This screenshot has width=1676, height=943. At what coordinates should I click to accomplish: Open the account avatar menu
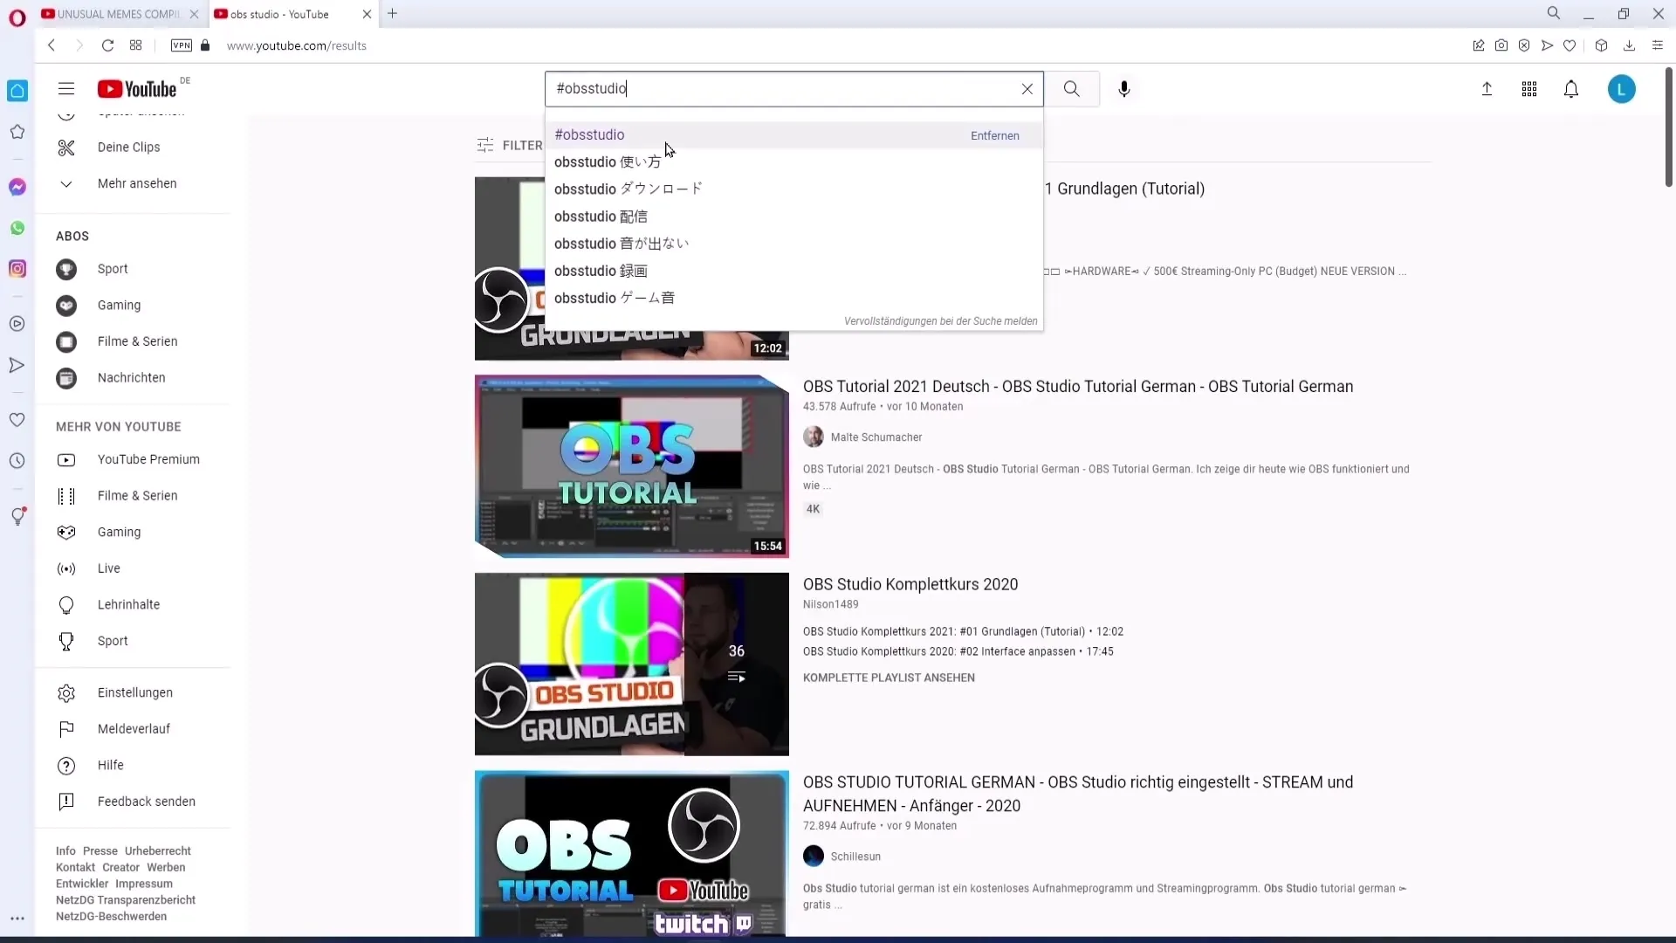[1621, 89]
